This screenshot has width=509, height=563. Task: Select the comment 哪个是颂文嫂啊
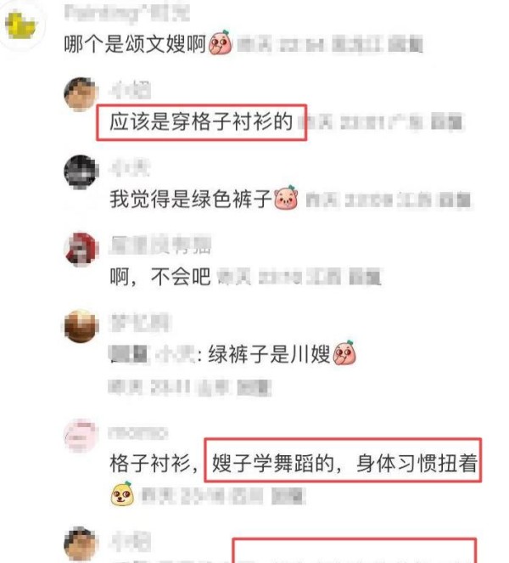pos(135,44)
